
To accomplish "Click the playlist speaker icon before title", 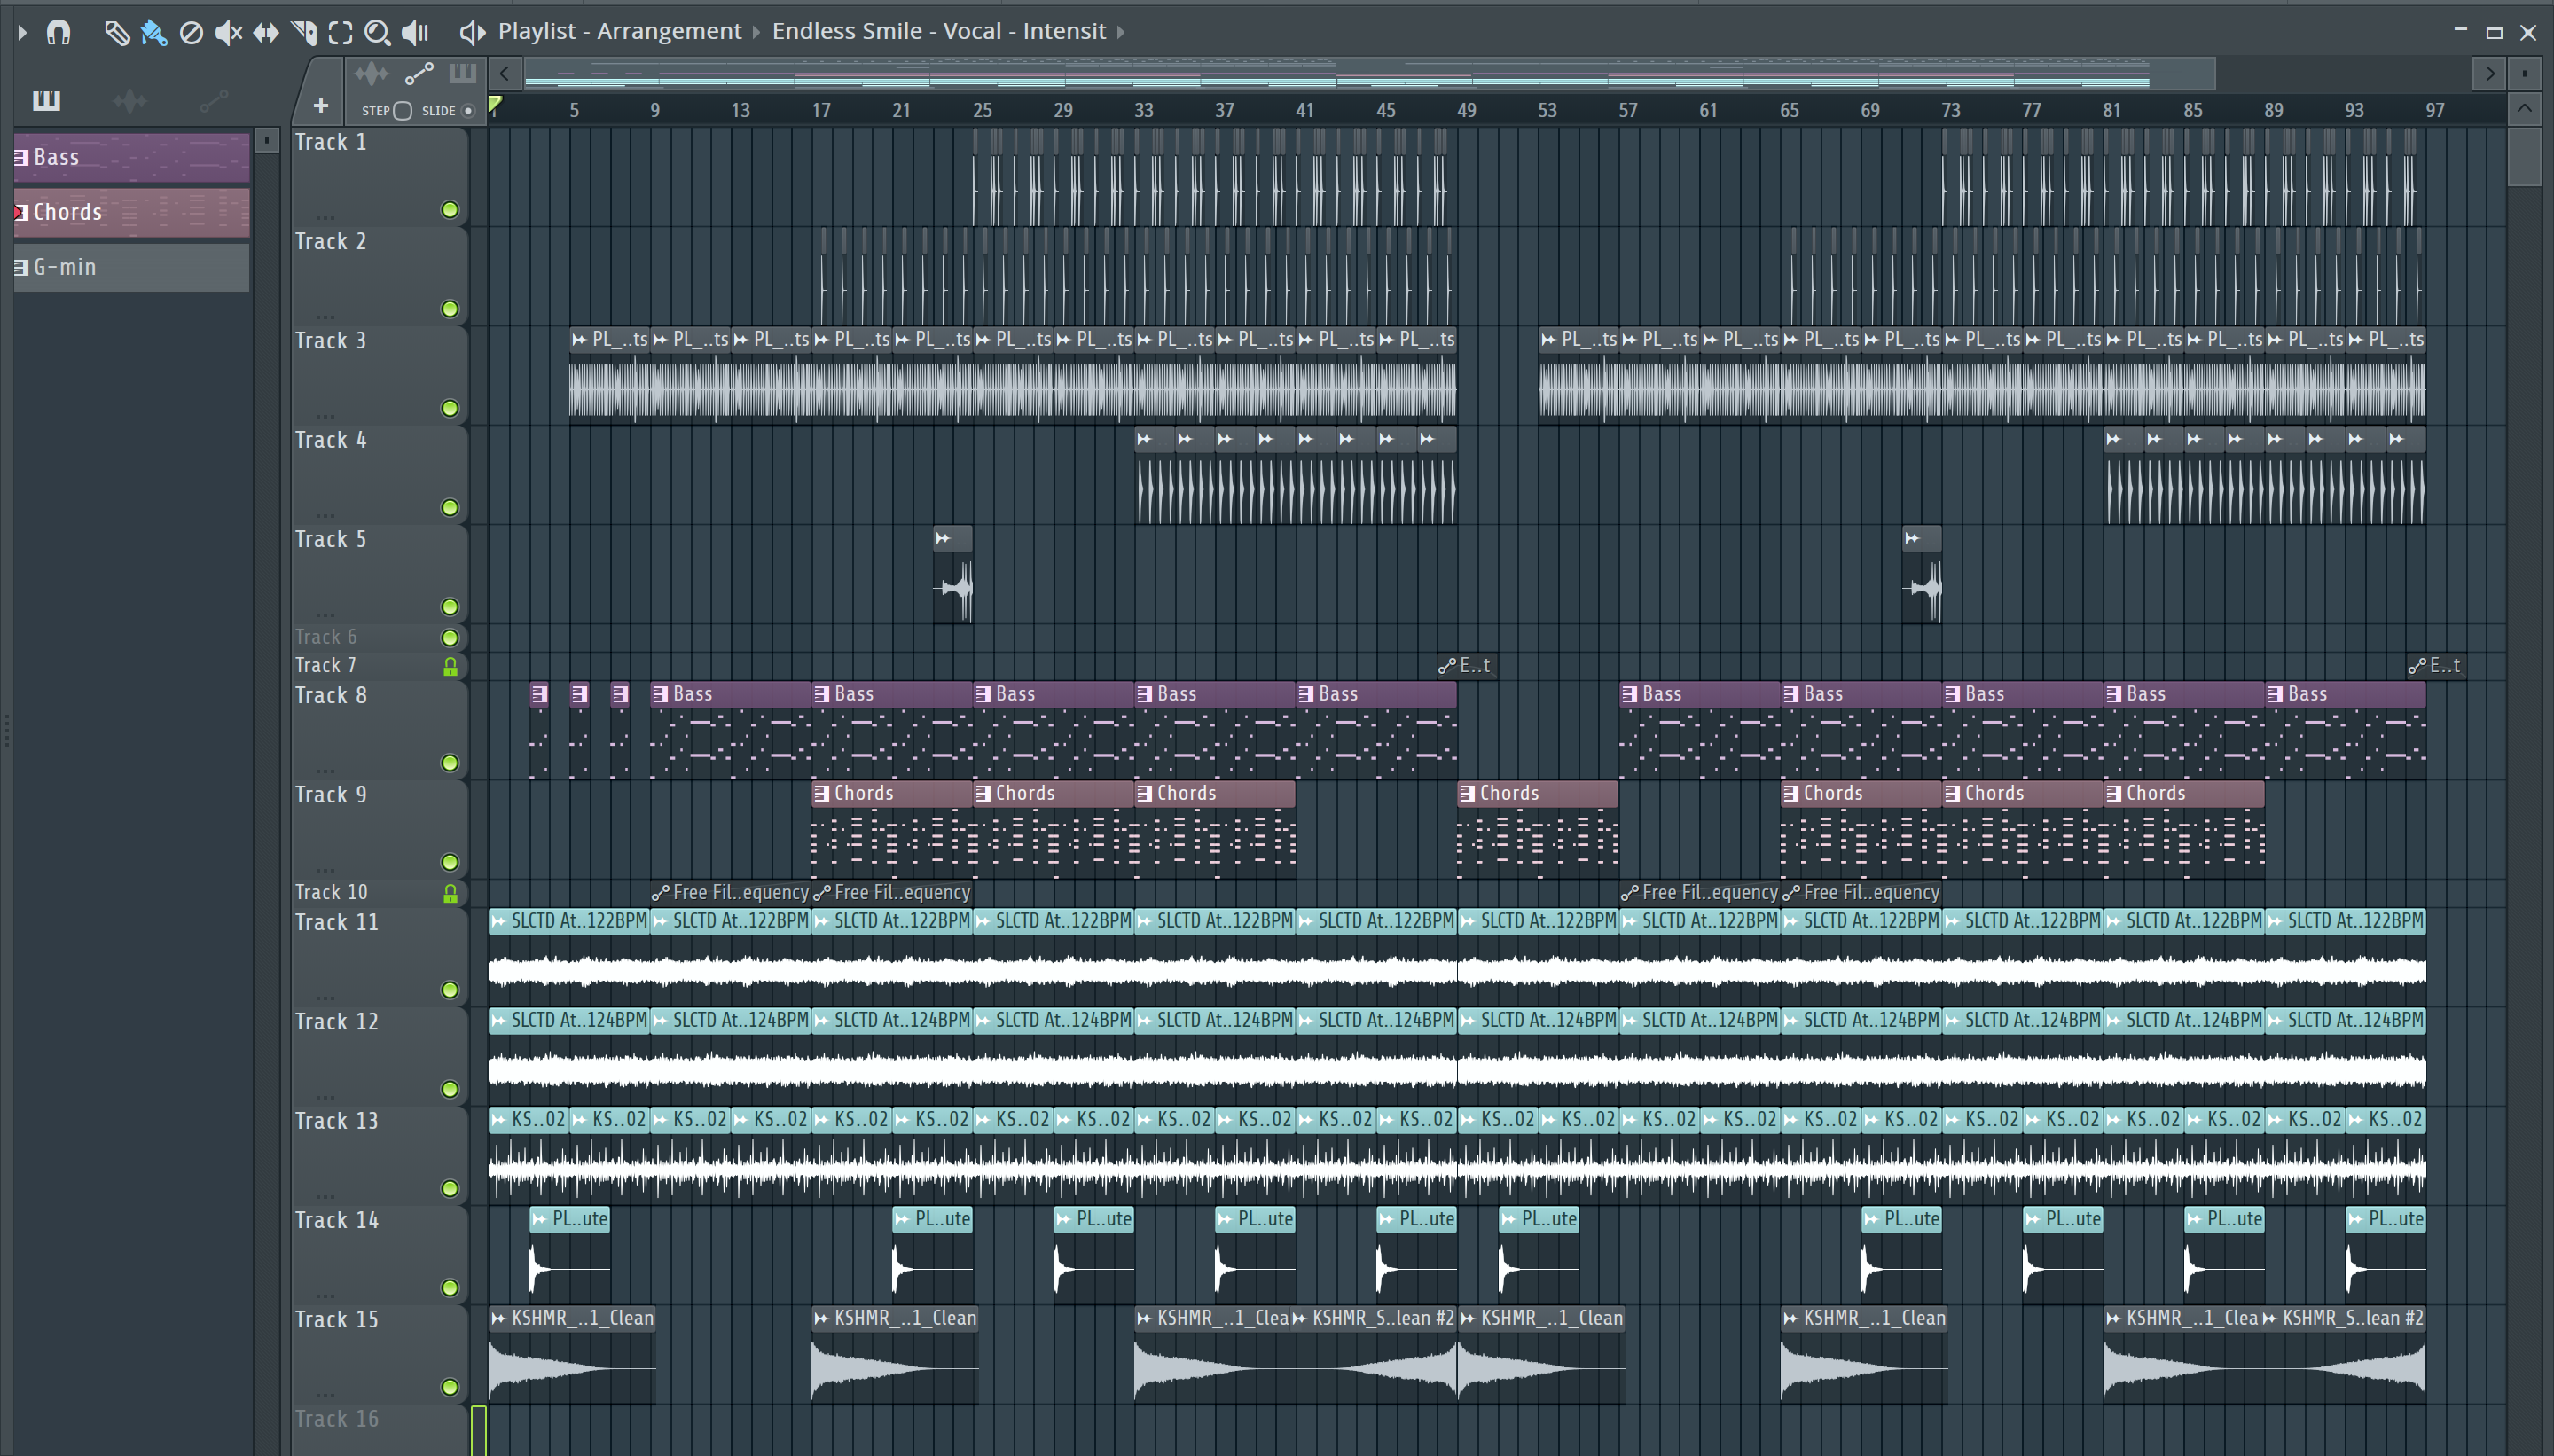I will tap(471, 32).
